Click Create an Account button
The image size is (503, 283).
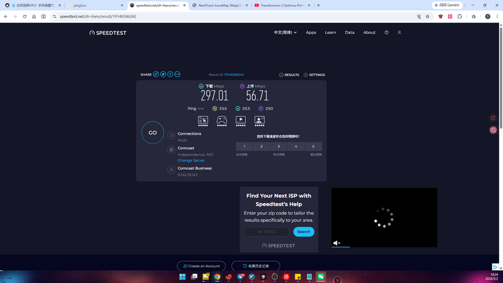coord(201,266)
